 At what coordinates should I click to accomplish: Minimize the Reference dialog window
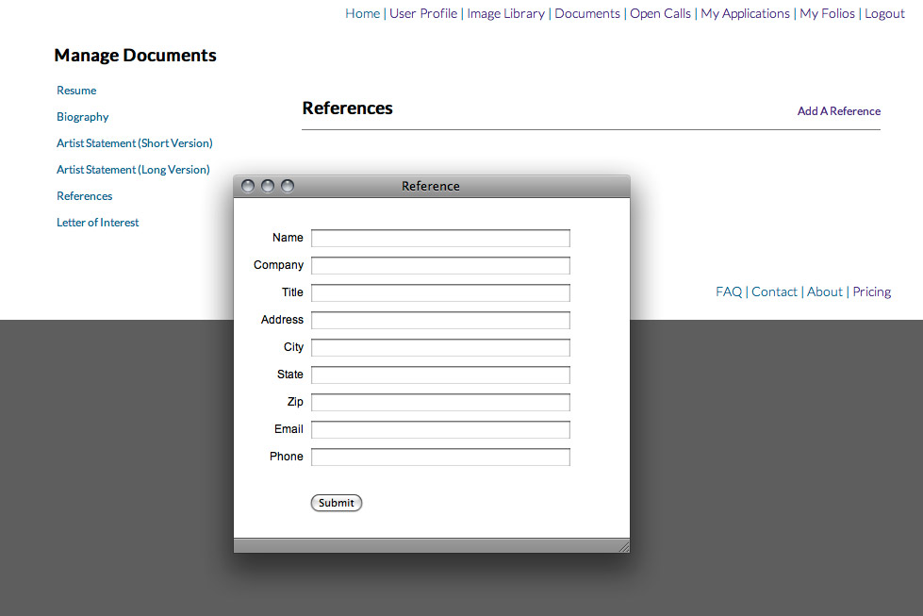tap(267, 186)
